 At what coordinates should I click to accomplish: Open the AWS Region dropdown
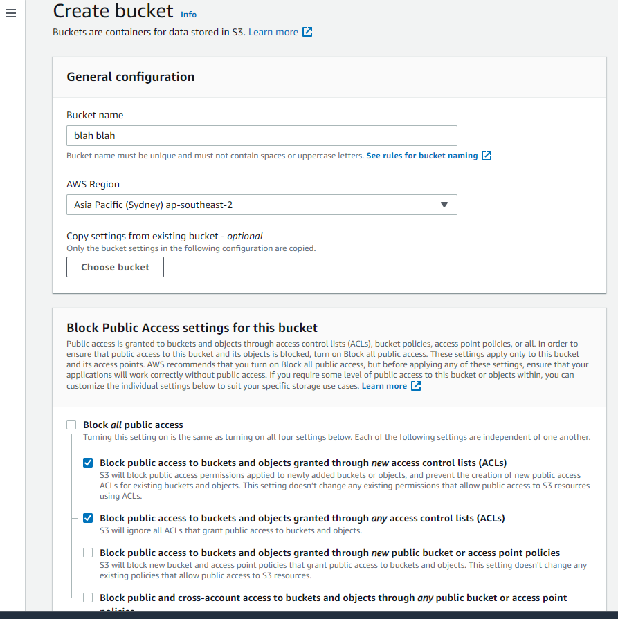[262, 205]
